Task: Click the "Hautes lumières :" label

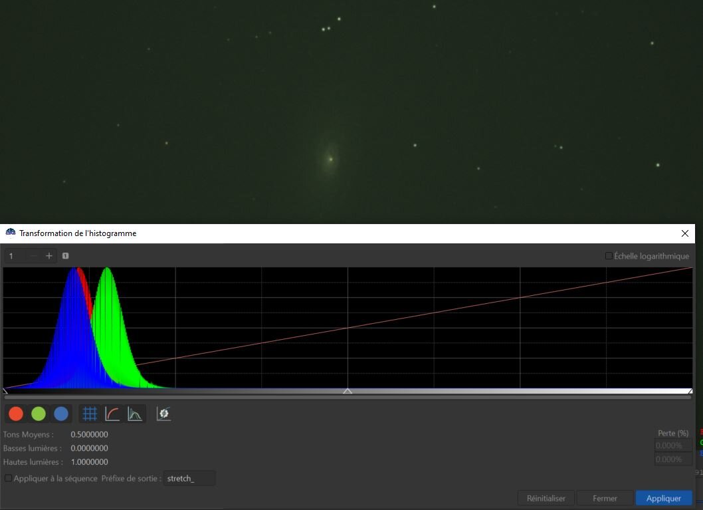Action: (x=33, y=462)
